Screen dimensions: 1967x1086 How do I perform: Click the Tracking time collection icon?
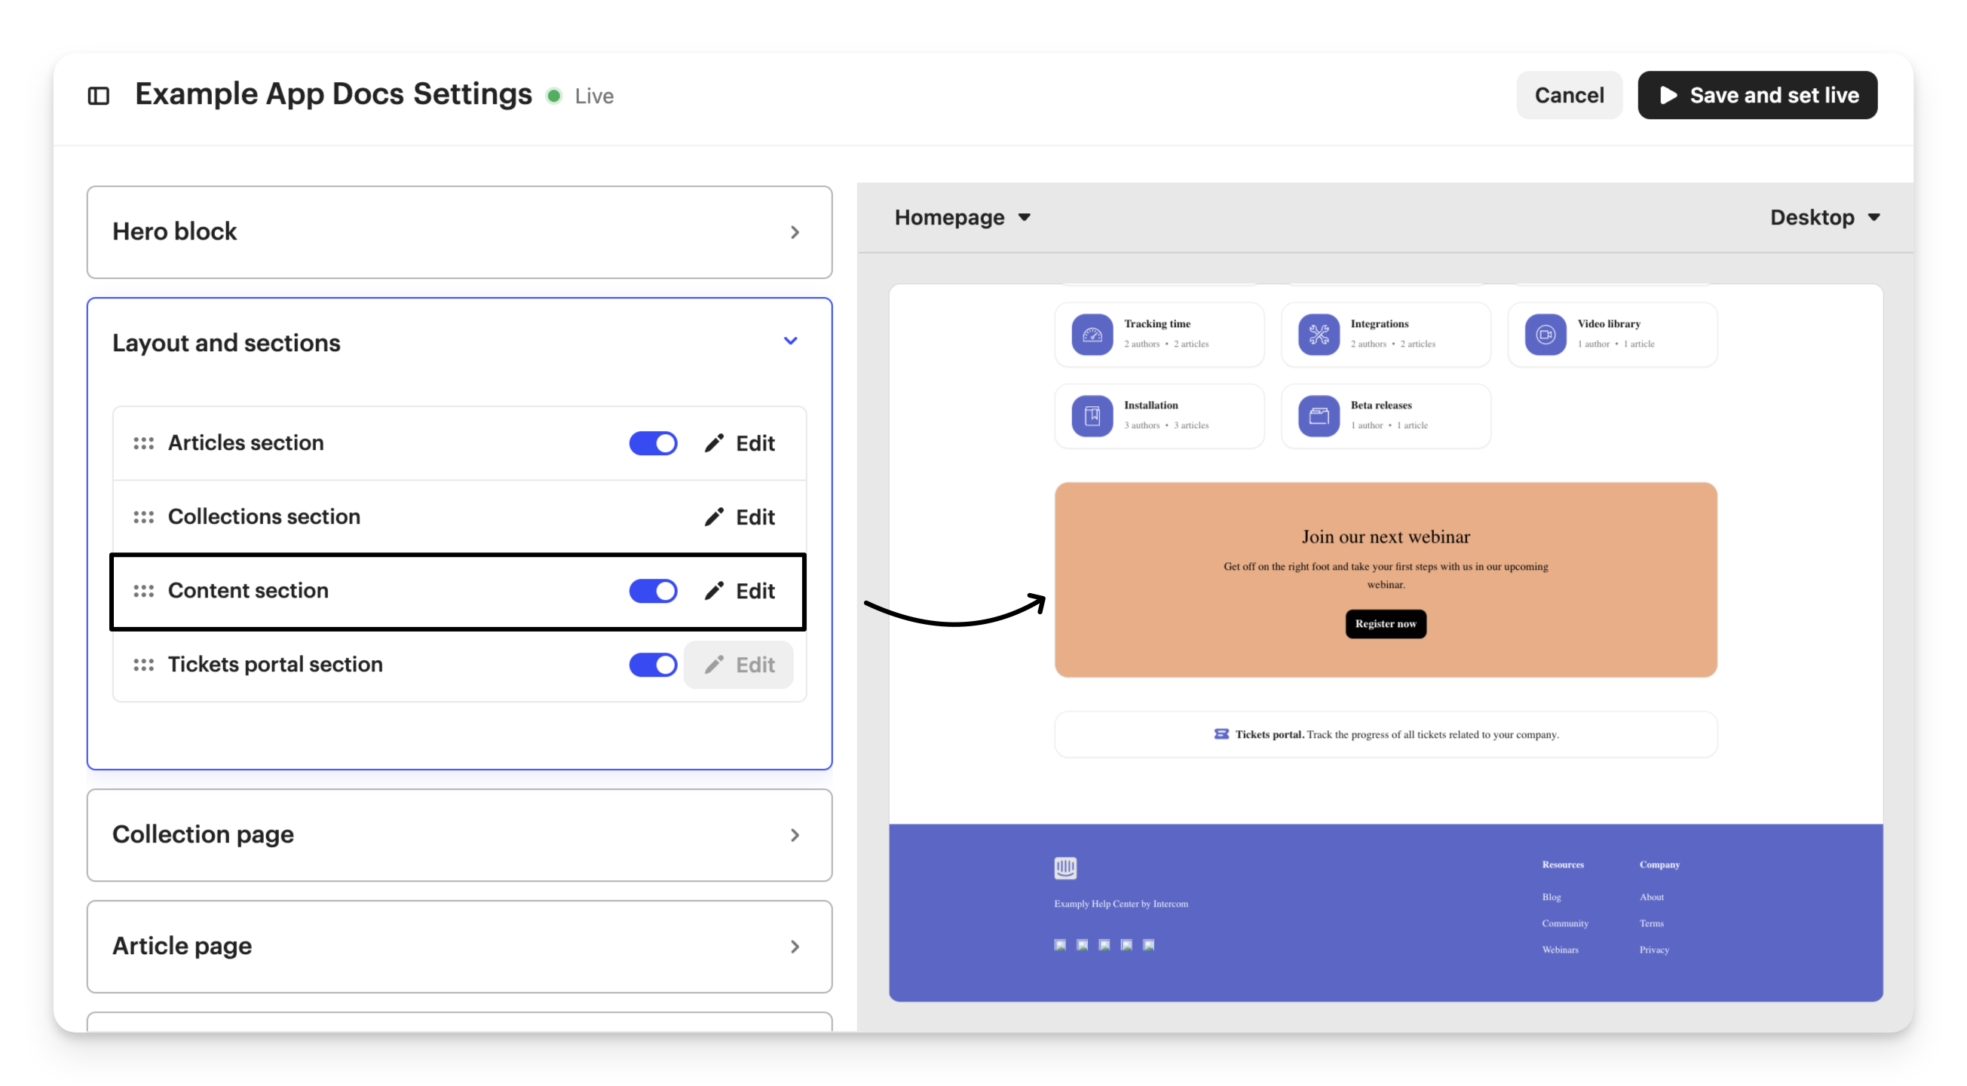click(x=1092, y=335)
